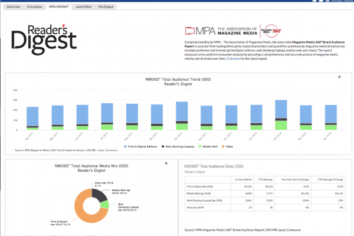Viewport: 354px width, 236px height.
Task: Click the 'Current Month' column header
Action: (x=243, y=179)
